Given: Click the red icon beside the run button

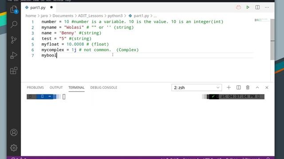Looking at the screenshot, I should (238, 8).
